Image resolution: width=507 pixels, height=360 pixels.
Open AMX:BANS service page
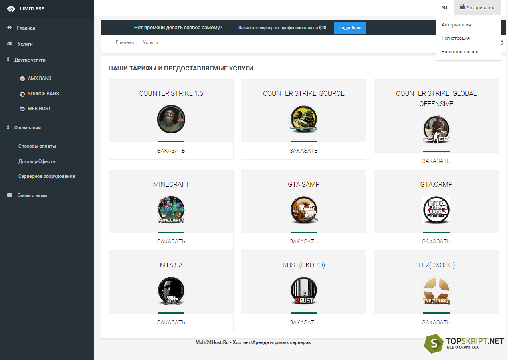(x=39, y=78)
